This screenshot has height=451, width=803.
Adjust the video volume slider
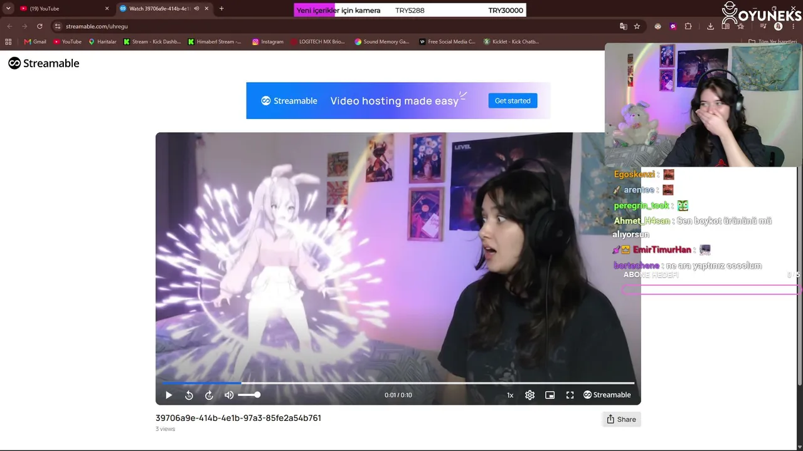coord(248,395)
